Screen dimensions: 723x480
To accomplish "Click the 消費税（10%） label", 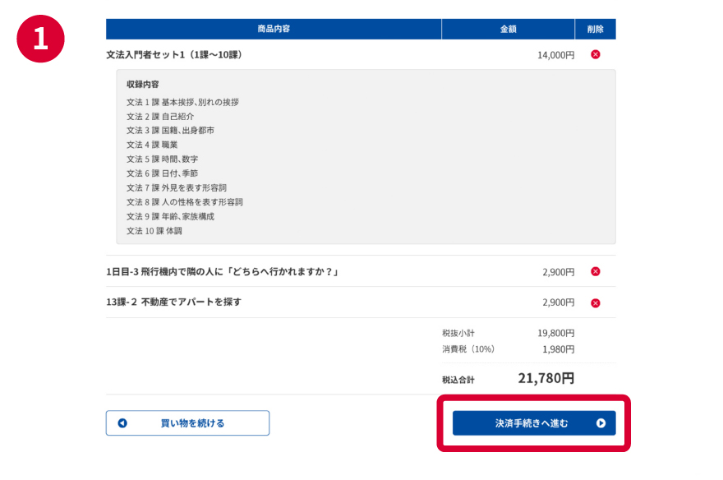I will pos(468,349).
